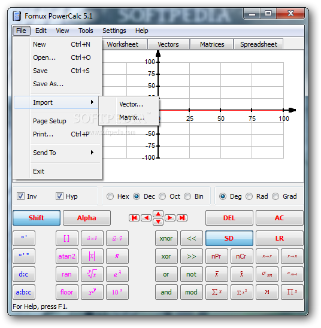Select the Grad angle mode

(x=275, y=196)
